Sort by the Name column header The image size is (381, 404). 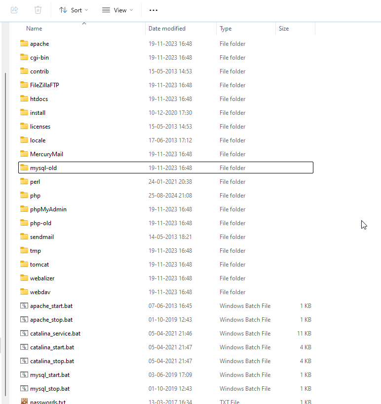tap(34, 29)
